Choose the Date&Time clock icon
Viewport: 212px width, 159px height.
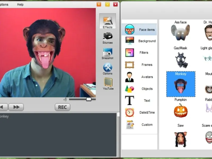129,112
